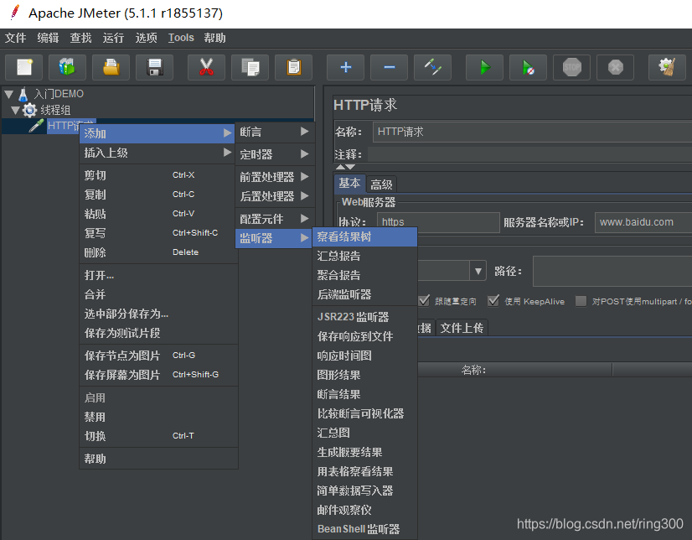Click the Cut scissors icon

[x=207, y=68]
